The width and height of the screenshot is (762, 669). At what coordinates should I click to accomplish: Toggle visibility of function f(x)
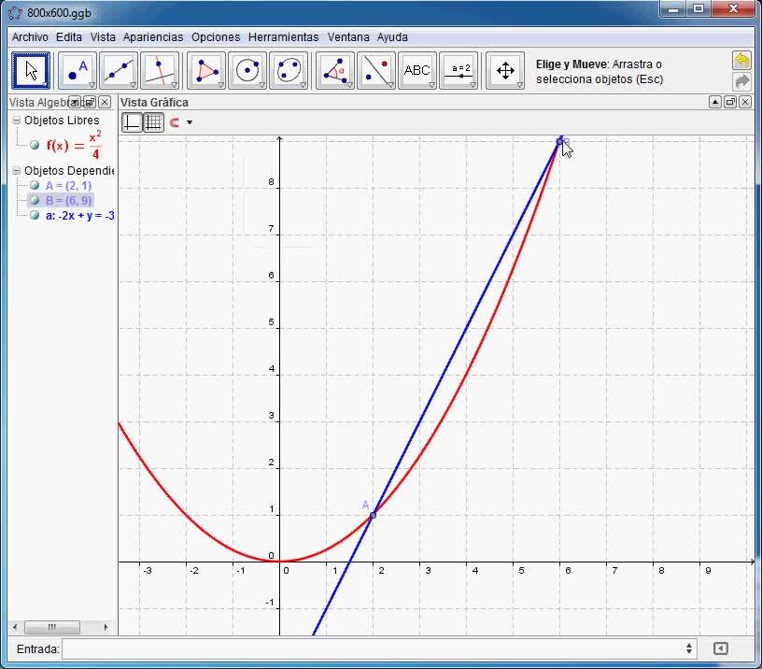click(x=35, y=145)
